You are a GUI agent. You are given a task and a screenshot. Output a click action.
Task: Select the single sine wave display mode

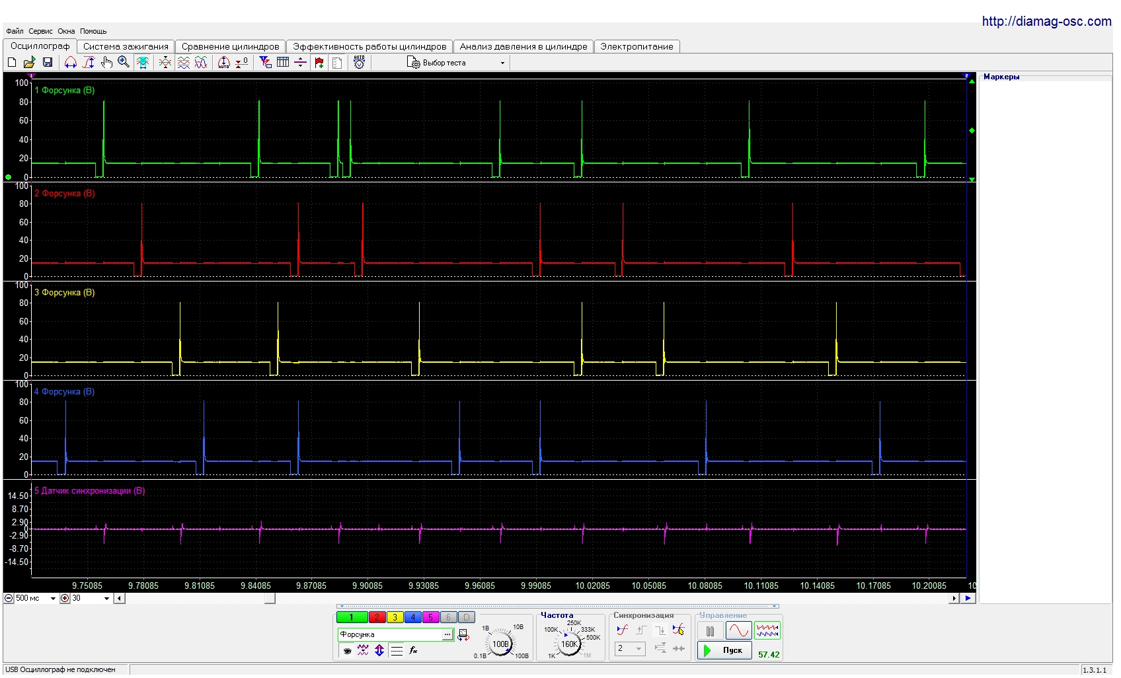[738, 631]
